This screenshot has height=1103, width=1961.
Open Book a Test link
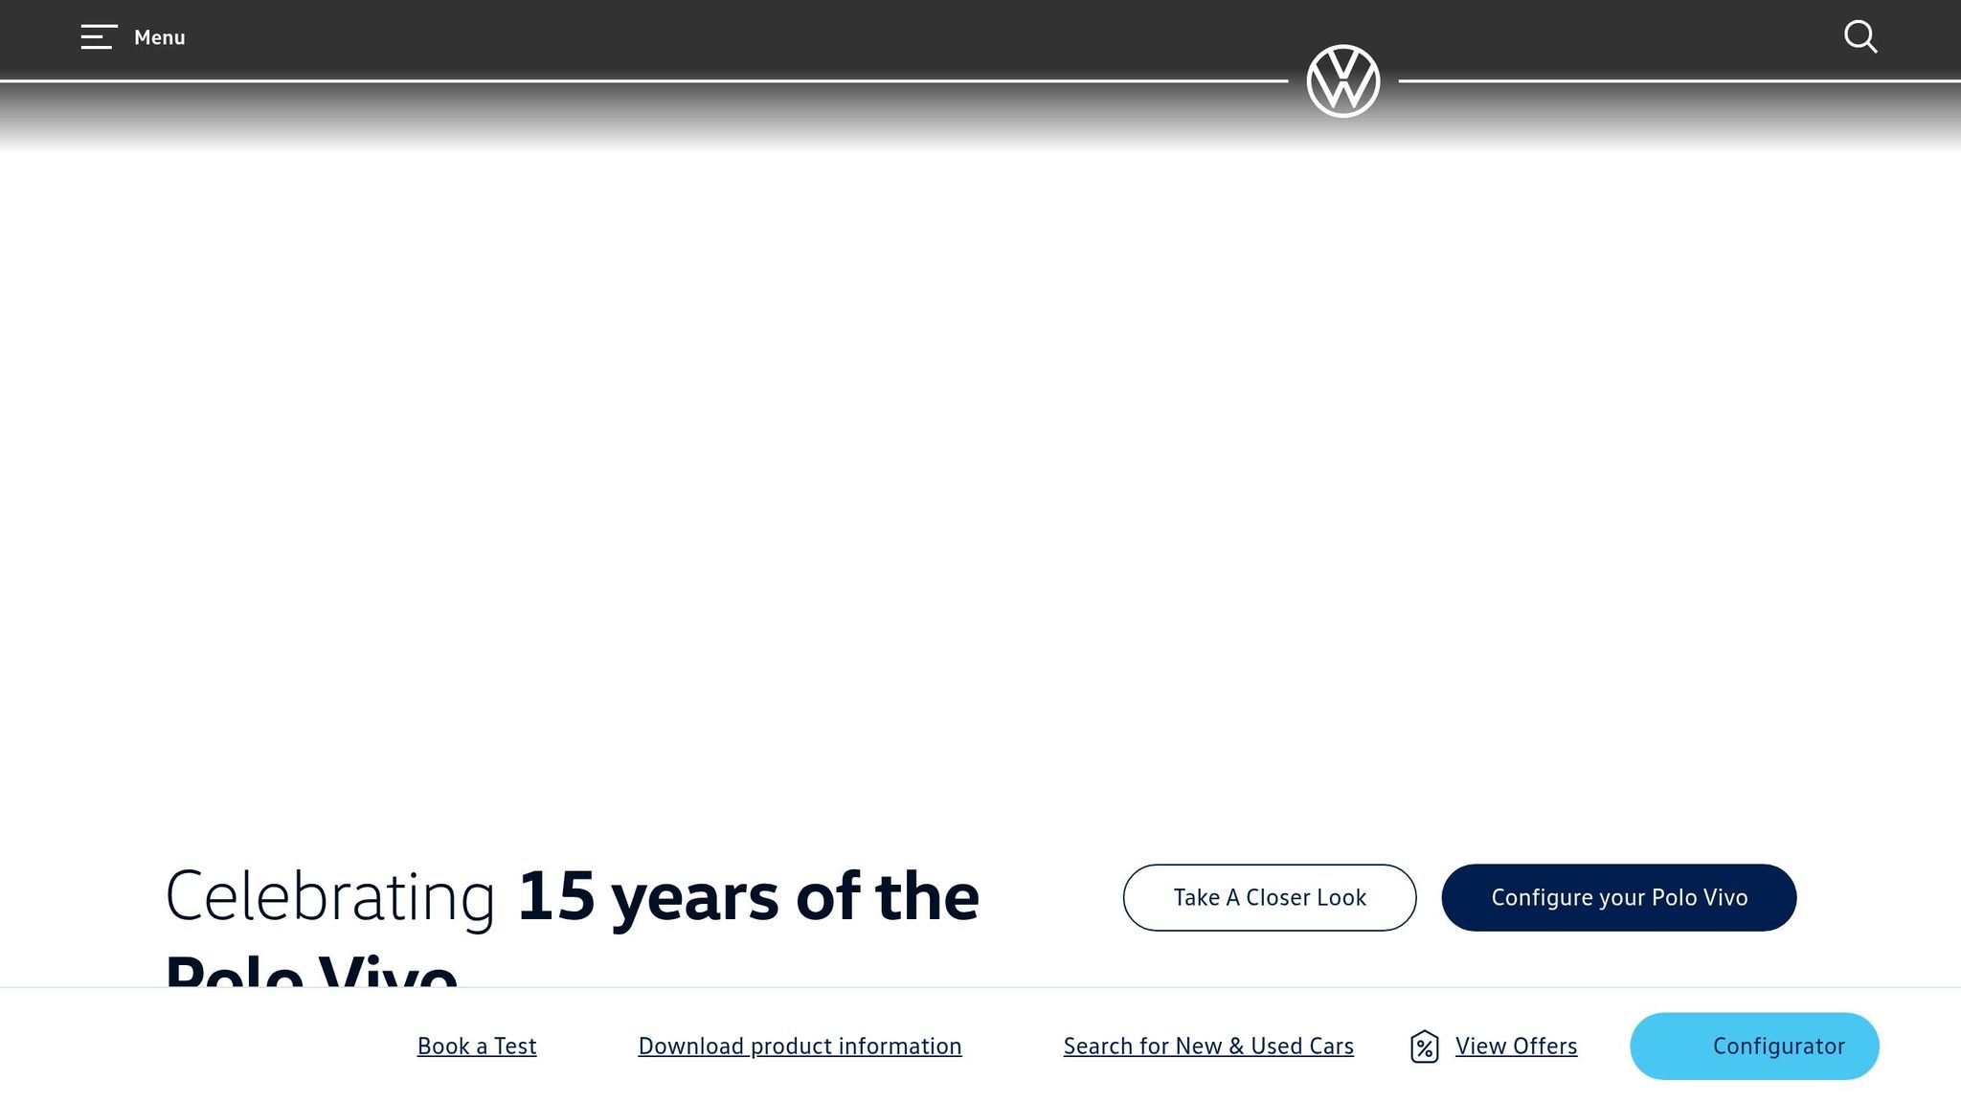(477, 1047)
